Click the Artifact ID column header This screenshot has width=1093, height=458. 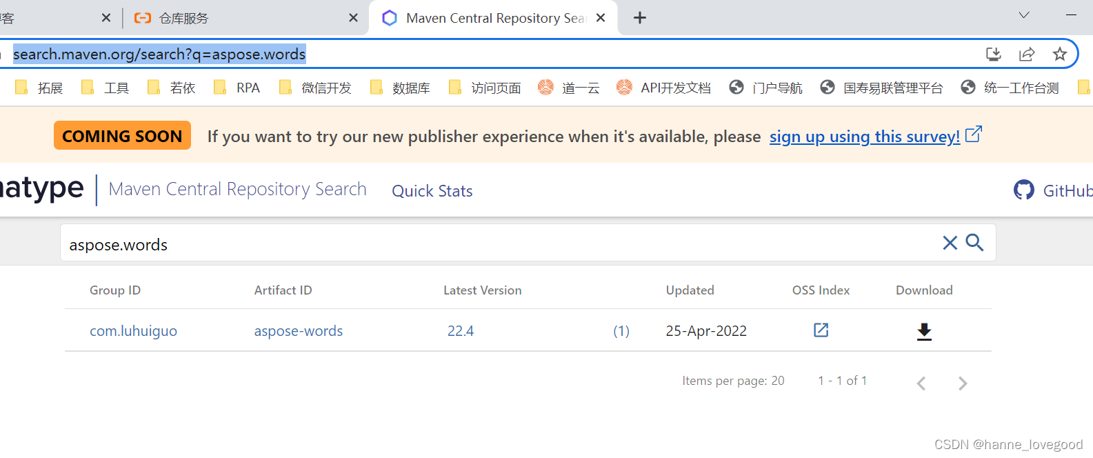pyautogui.click(x=283, y=290)
